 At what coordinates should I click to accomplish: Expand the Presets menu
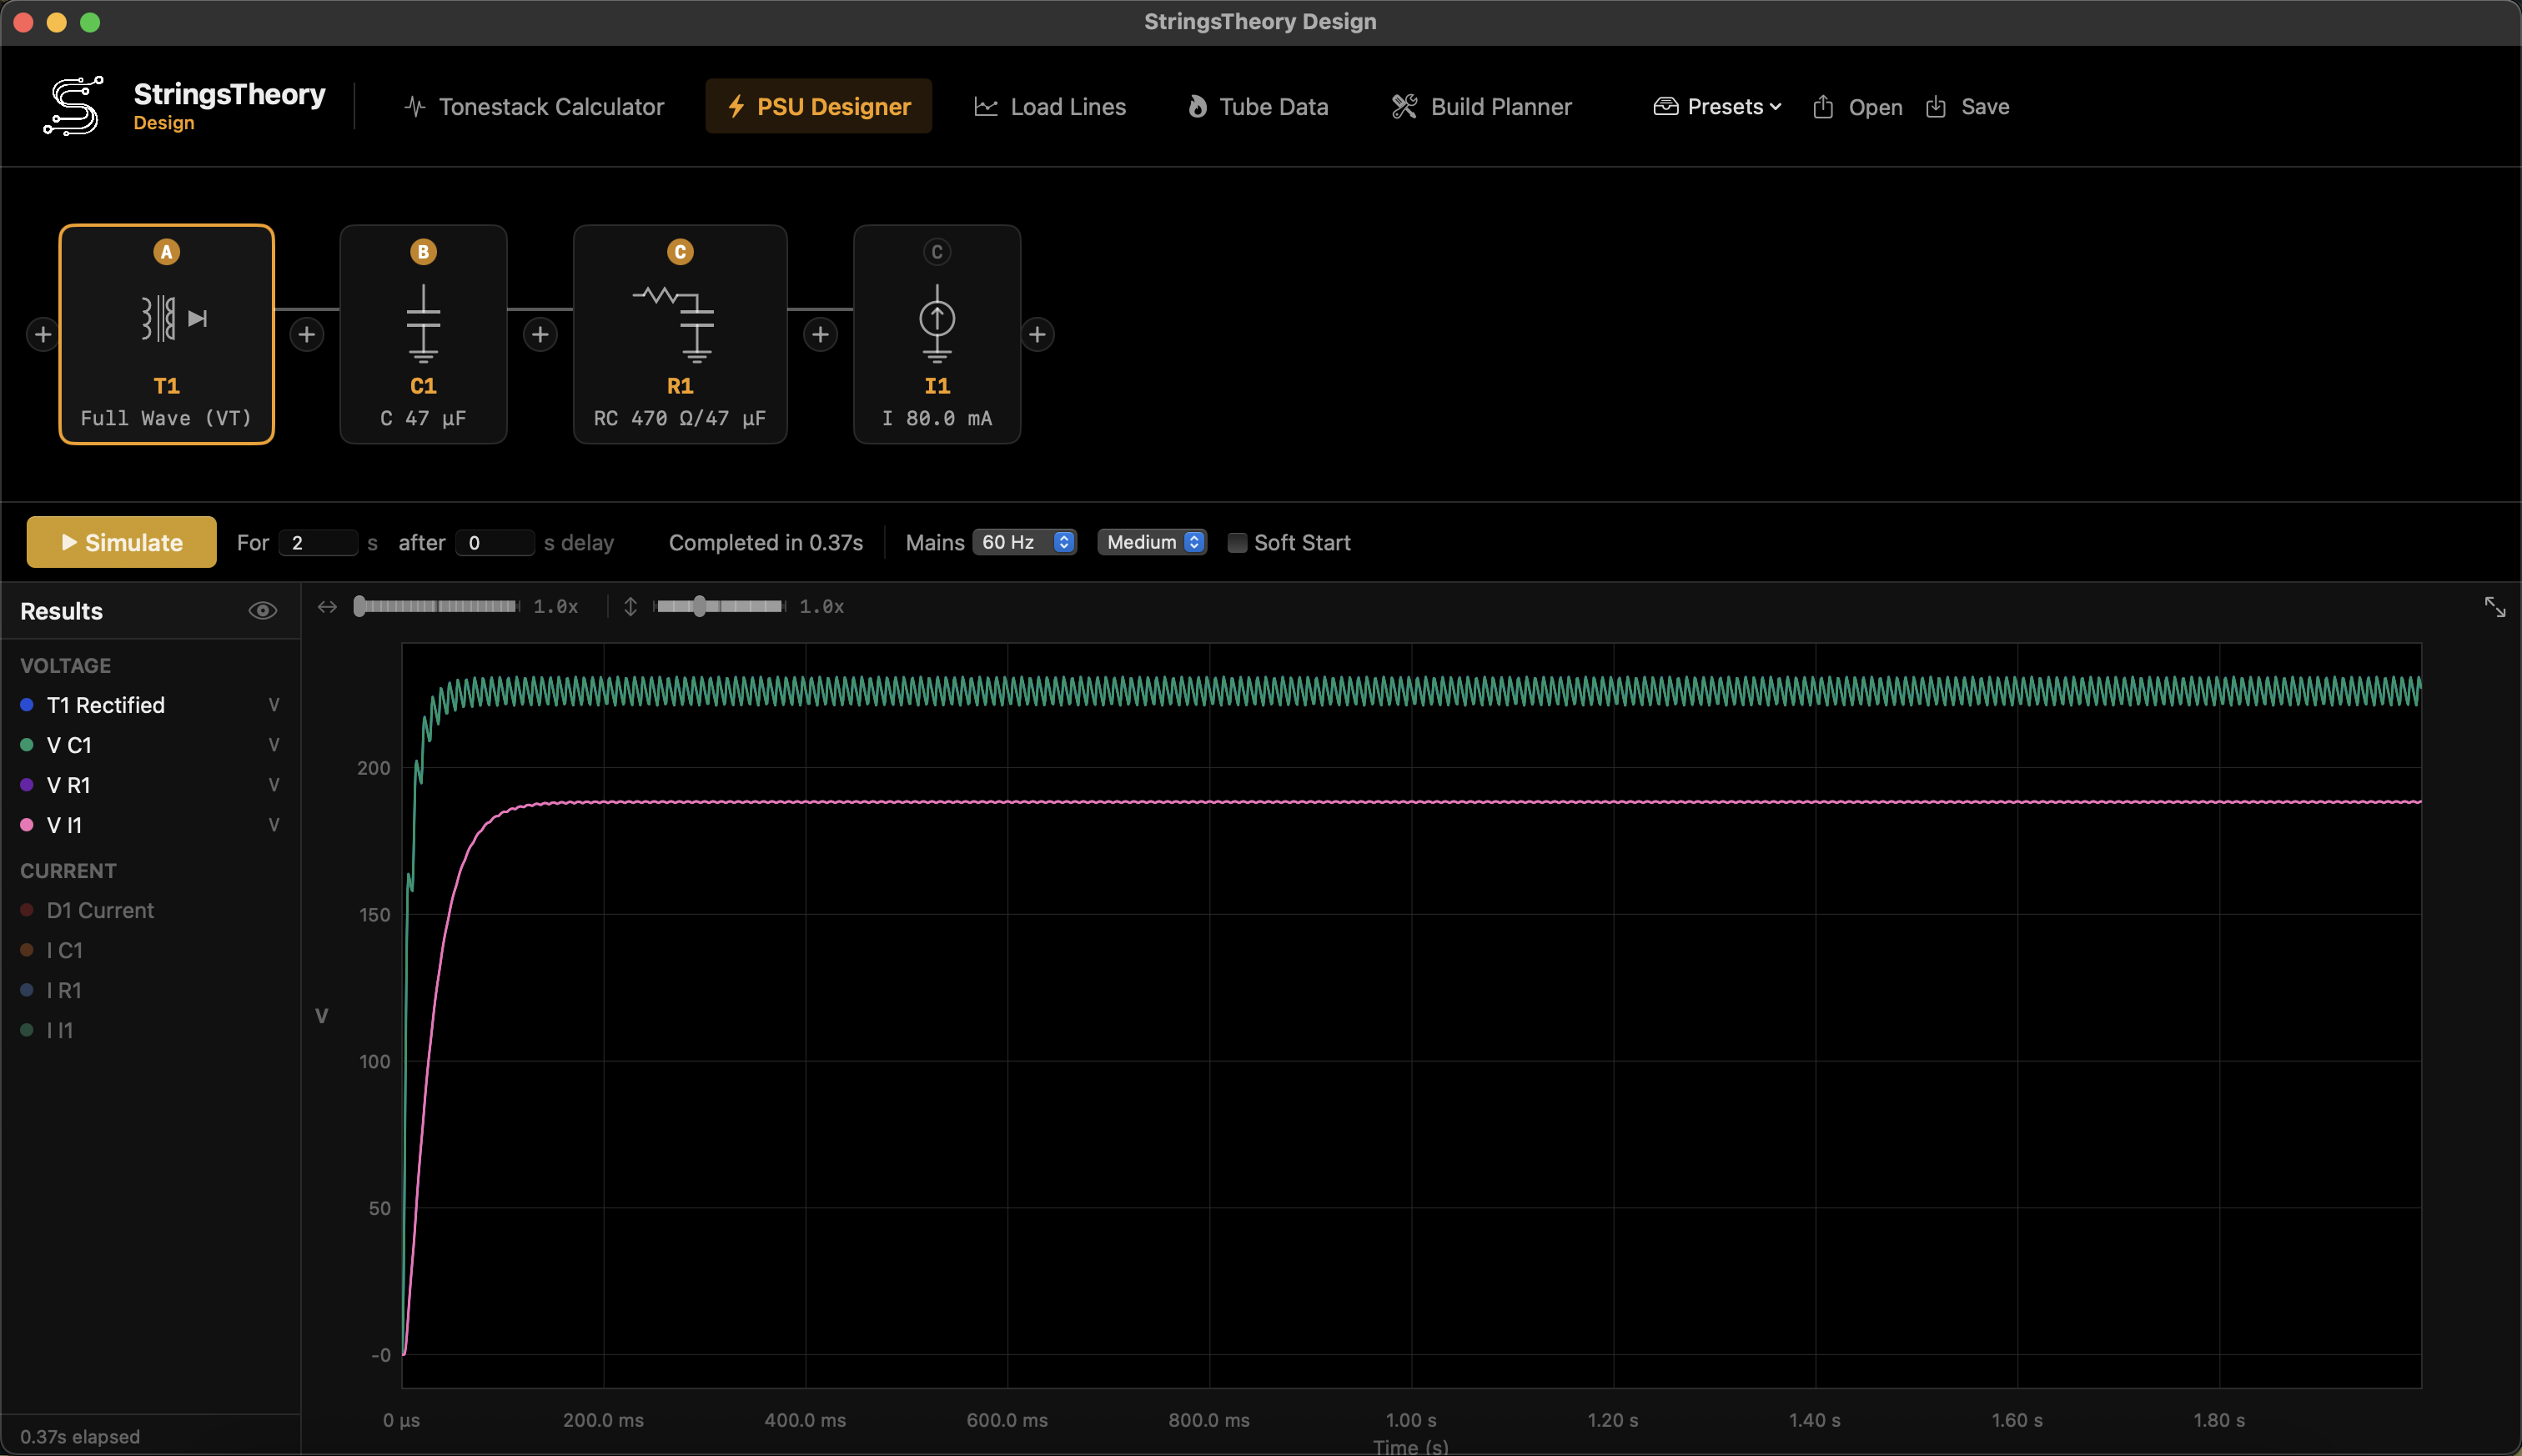pos(1715,106)
